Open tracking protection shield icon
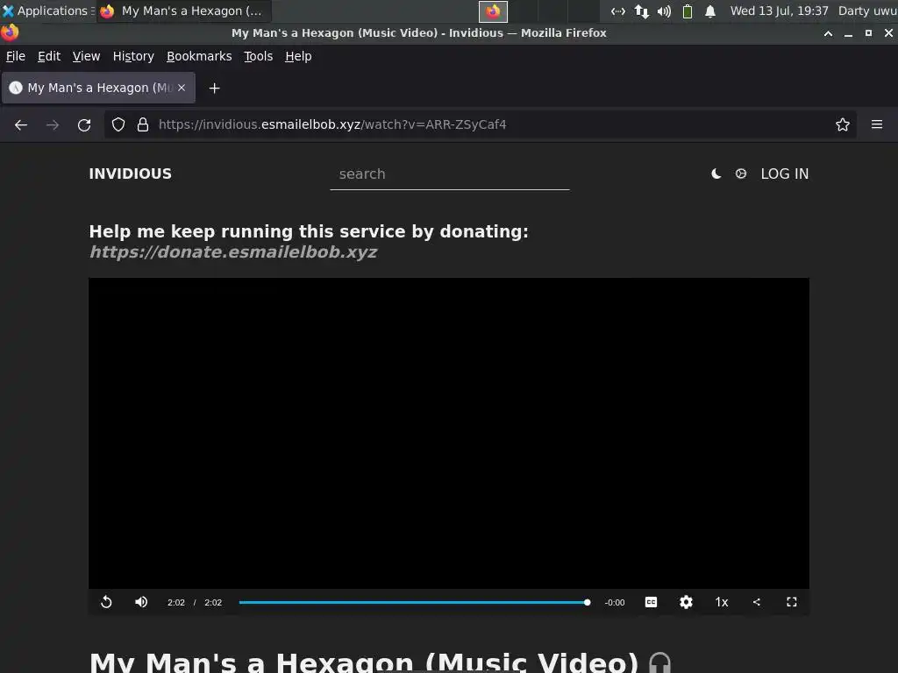Screen dimensions: 898x673 click(x=118, y=124)
